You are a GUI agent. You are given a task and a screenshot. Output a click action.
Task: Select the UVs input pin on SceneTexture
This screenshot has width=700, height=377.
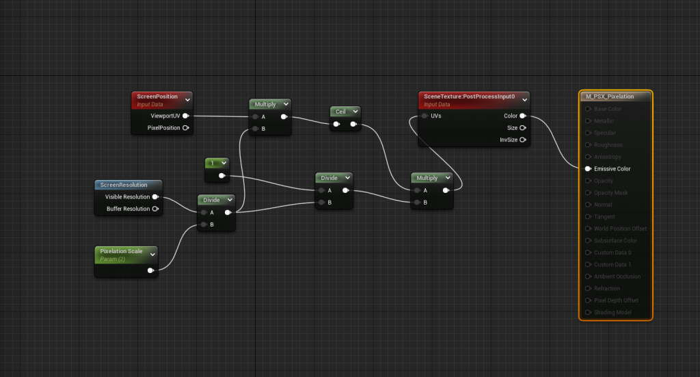(x=425, y=116)
